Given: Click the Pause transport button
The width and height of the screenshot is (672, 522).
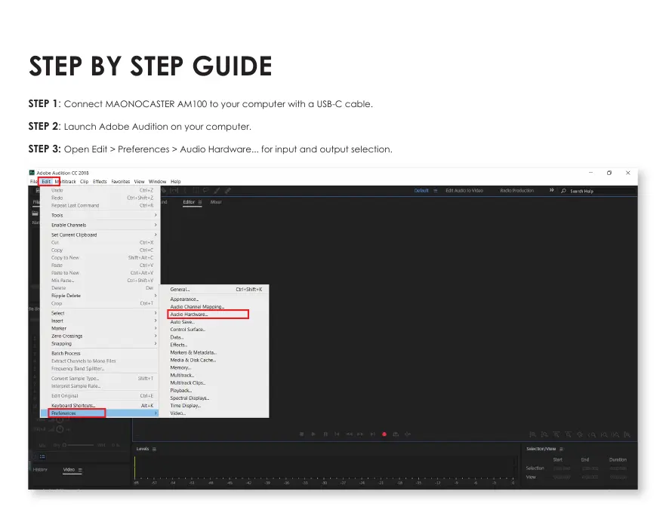Looking at the screenshot, I should pos(325,434).
